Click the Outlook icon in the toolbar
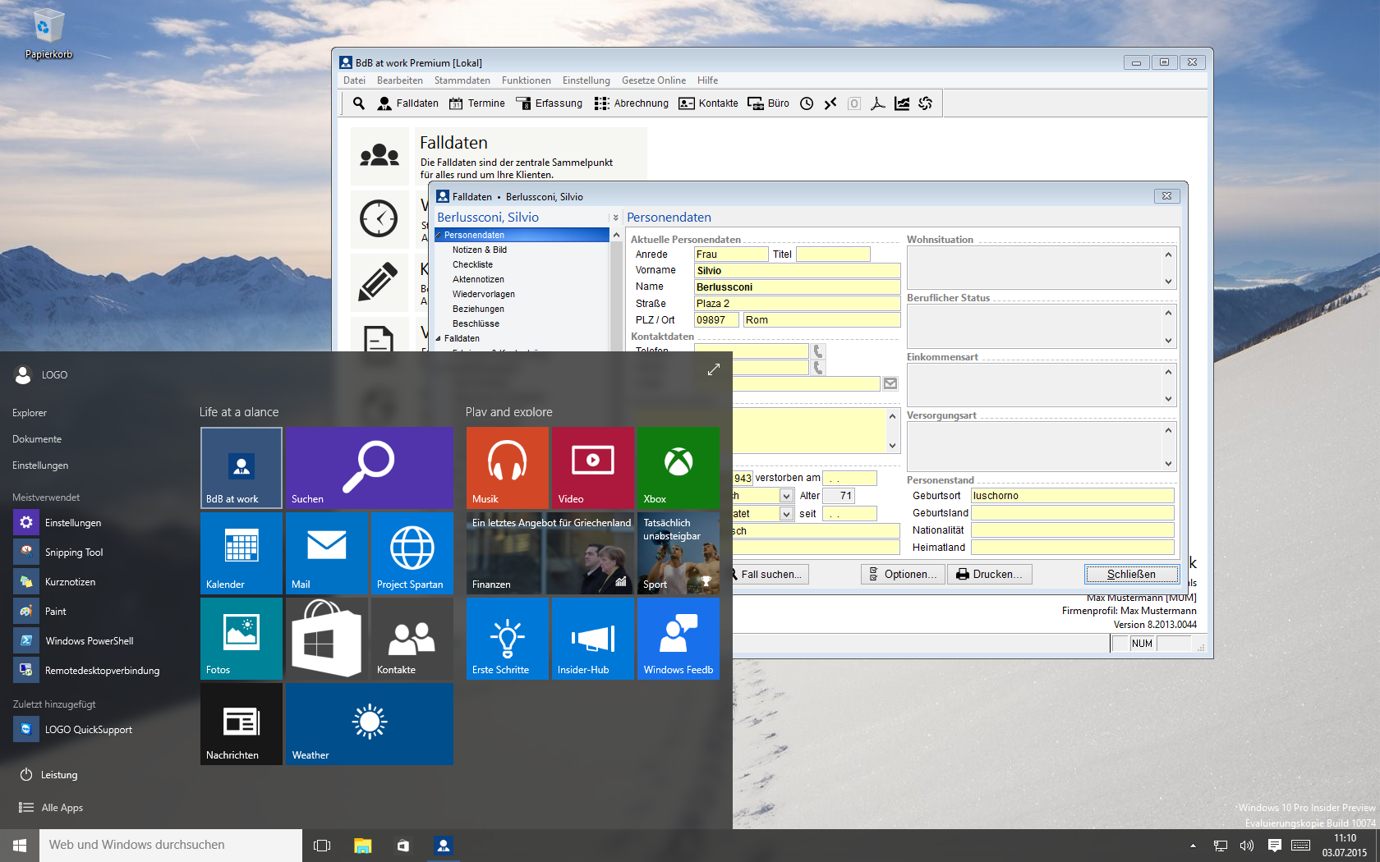The height and width of the screenshot is (862, 1380). (x=854, y=103)
